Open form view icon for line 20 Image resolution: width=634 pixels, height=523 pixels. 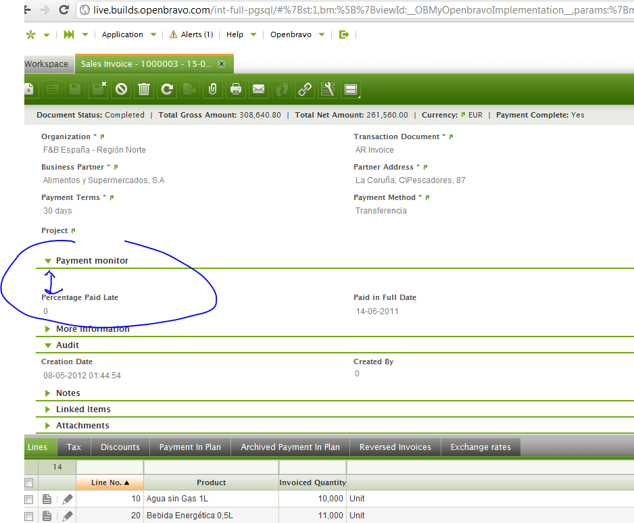coord(47,516)
